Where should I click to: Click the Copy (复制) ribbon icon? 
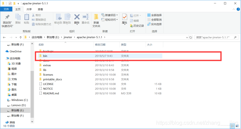[x=18, y=17]
